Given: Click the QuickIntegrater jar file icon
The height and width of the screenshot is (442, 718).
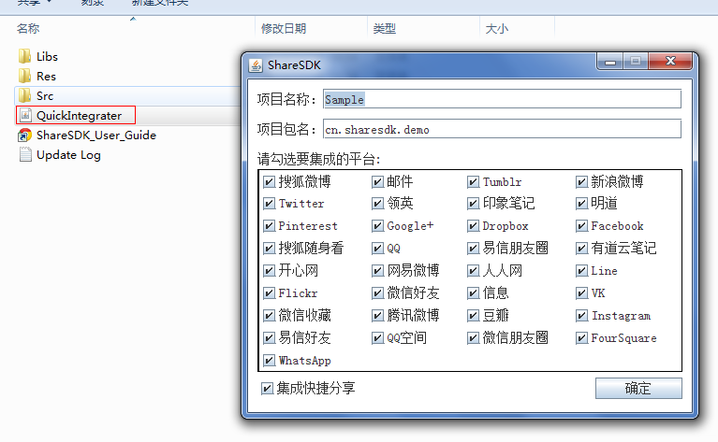Looking at the screenshot, I should pos(25,115).
